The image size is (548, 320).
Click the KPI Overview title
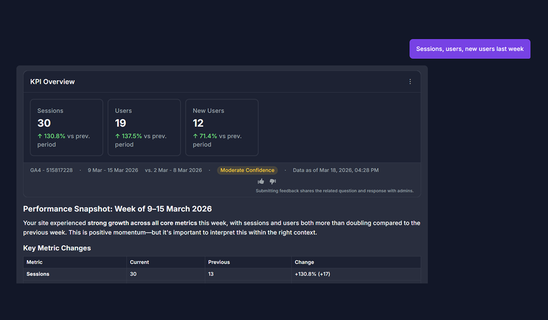click(53, 82)
